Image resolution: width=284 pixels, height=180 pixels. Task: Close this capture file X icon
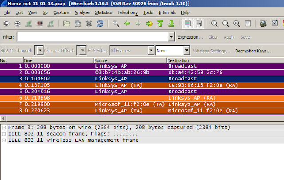click(89, 24)
